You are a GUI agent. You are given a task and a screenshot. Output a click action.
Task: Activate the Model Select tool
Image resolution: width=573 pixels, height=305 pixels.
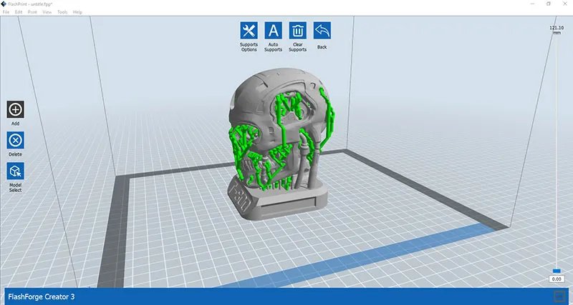[x=15, y=171]
